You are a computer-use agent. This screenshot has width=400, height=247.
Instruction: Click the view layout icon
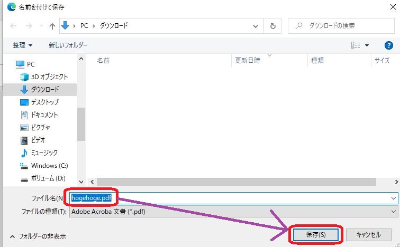(x=356, y=45)
